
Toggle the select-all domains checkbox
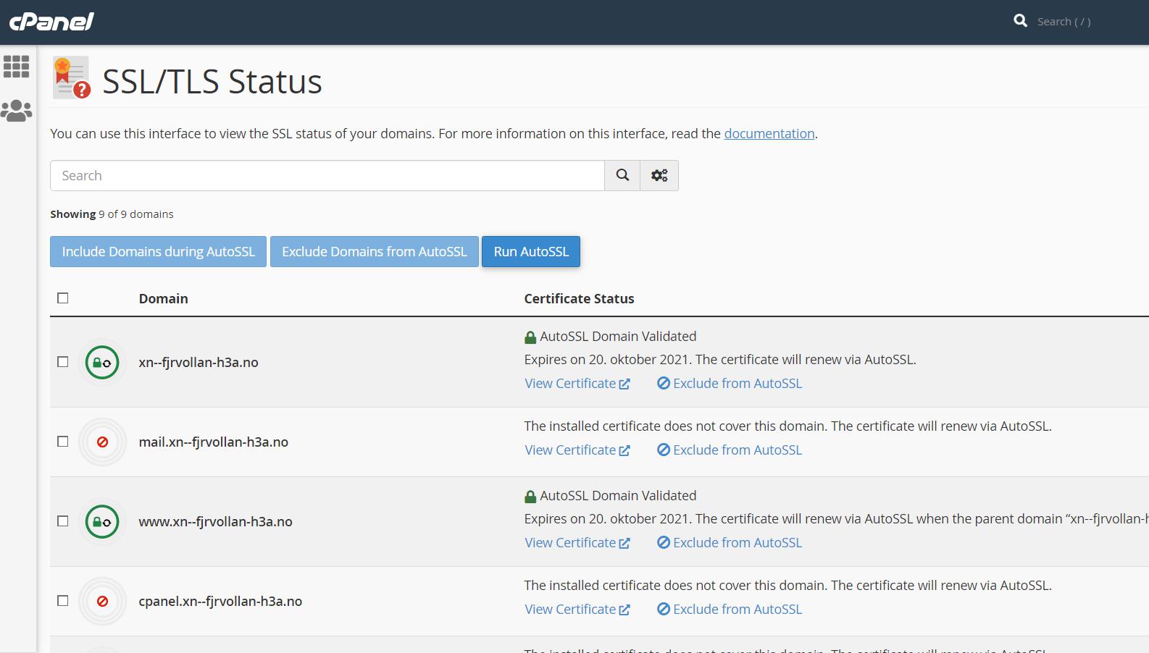pos(63,298)
